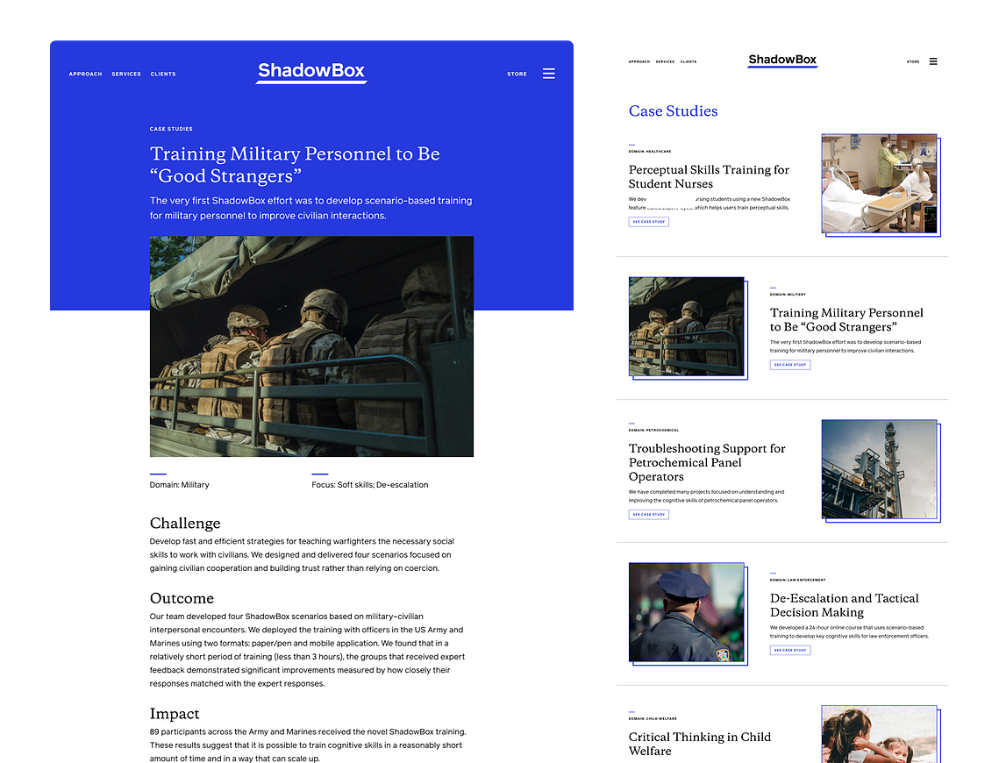Click Impact section heading
The image size is (999, 763).
click(x=175, y=713)
